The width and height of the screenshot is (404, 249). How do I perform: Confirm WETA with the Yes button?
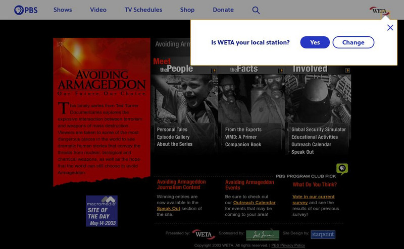coord(315,42)
